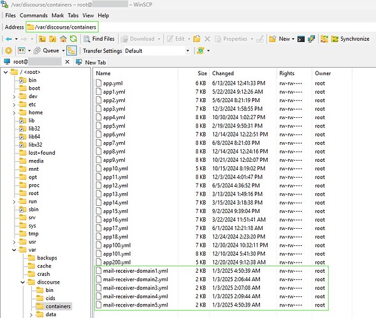Refresh the remote directory listing
The height and width of the screenshot is (318, 376).
[x=73, y=39]
